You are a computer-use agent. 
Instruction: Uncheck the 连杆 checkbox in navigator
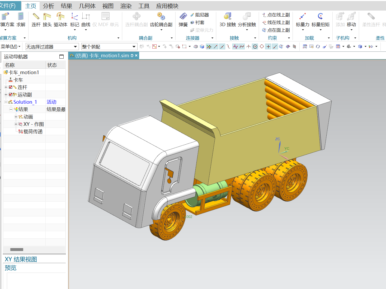pyautogui.click(x=11, y=87)
